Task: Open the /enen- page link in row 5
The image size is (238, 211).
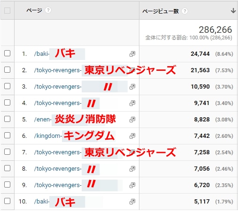Action: tap(43, 120)
